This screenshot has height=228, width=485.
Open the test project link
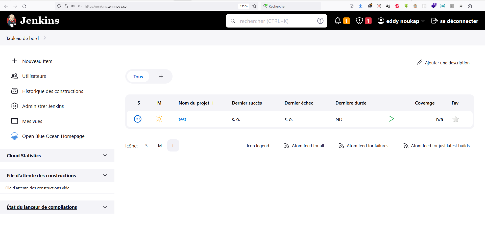[x=182, y=119]
